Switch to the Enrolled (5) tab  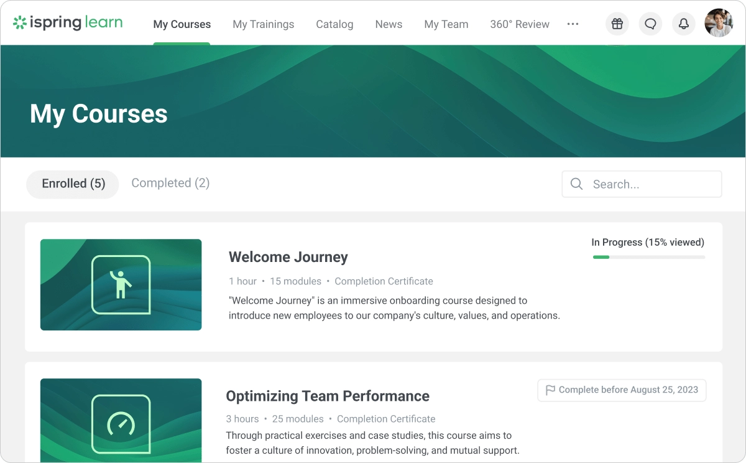tap(73, 184)
